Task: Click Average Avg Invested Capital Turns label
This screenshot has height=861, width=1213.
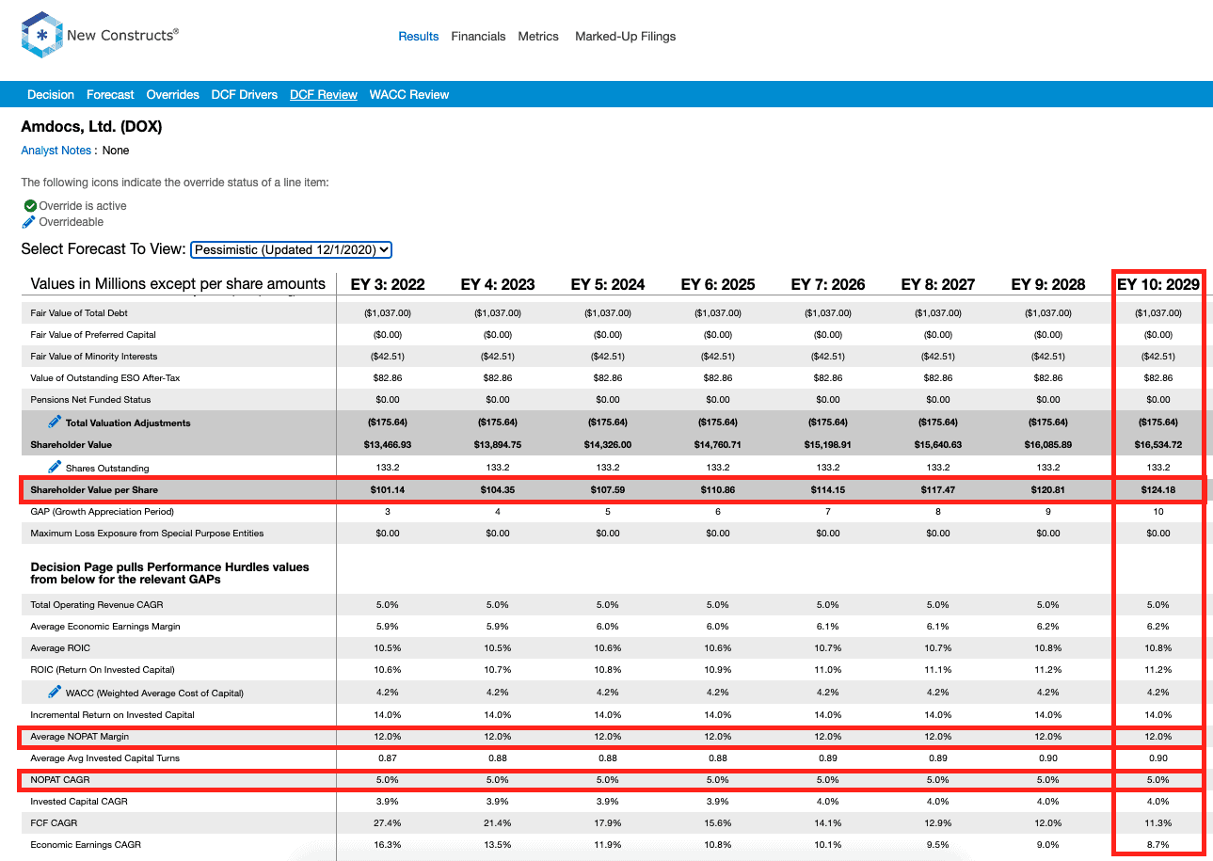Action: click(x=104, y=758)
